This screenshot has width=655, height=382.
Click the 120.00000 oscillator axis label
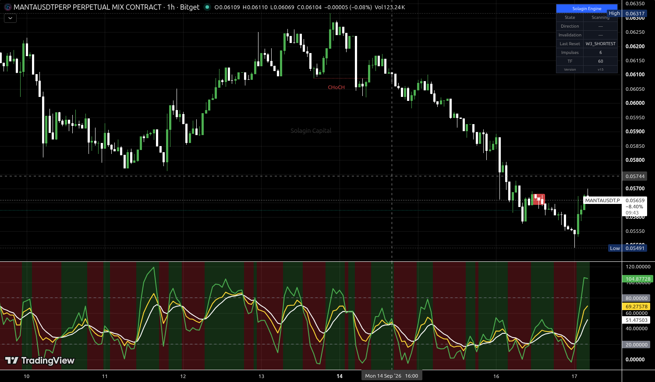638,267
